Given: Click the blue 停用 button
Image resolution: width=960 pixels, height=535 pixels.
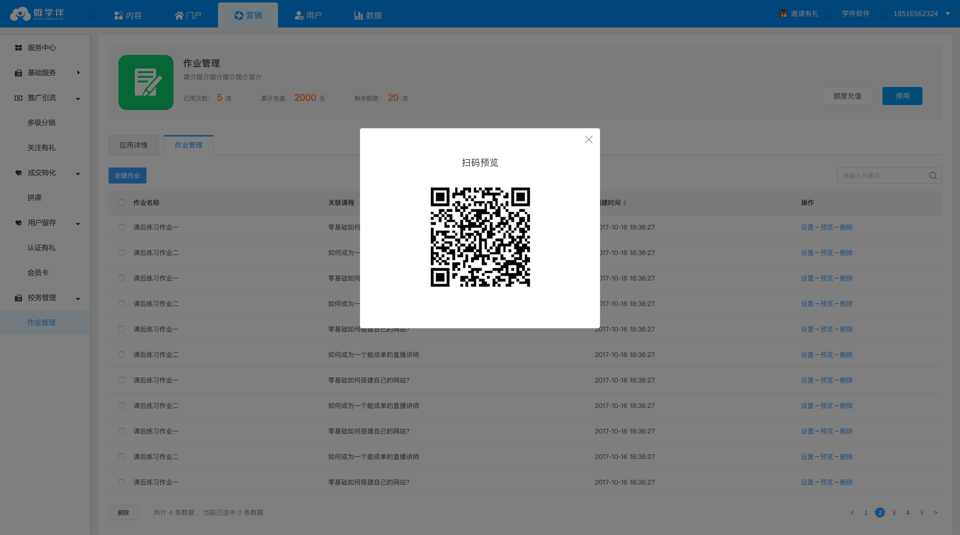Looking at the screenshot, I should [902, 96].
